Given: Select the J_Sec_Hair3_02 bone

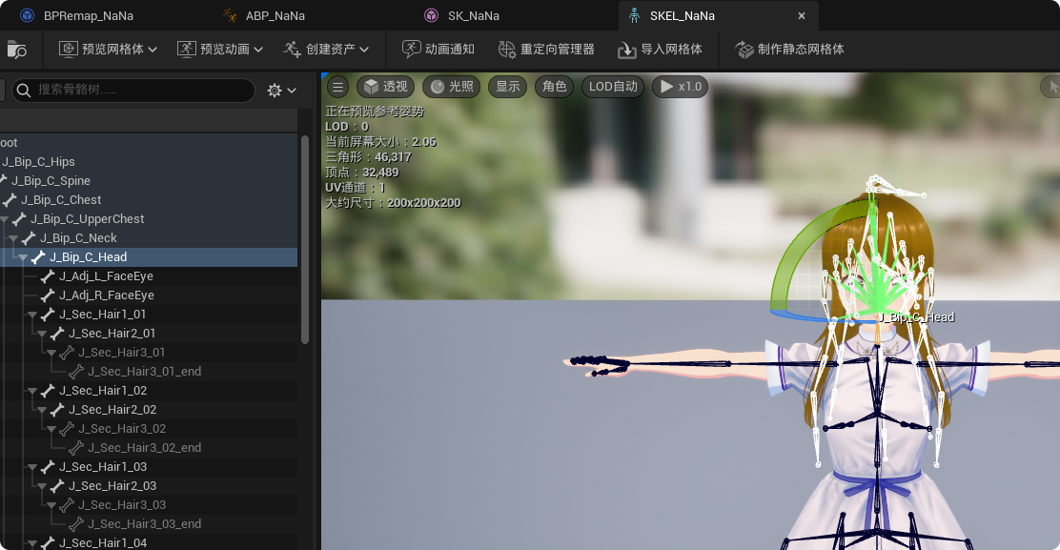Looking at the screenshot, I should (122, 428).
